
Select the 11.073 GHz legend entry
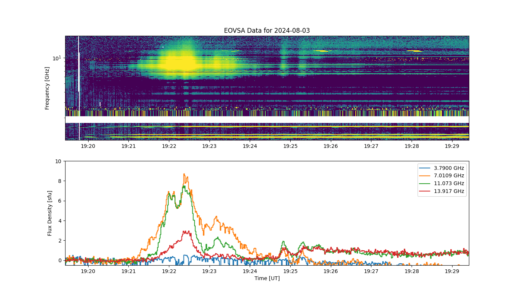point(442,183)
